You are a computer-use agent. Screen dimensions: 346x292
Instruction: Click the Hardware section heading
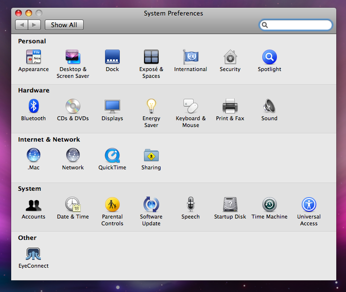34,90
